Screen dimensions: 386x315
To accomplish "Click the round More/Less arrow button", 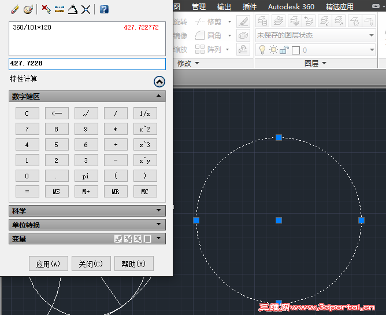I will click(159, 82).
